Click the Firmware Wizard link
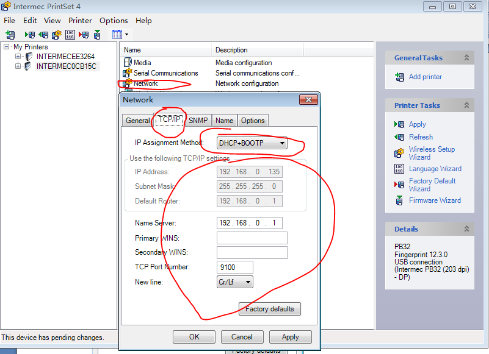The height and width of the screenshot is (354, 489). click(435, 200)
